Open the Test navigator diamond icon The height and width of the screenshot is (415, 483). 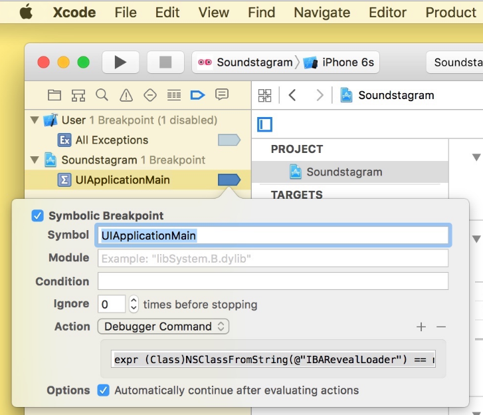pos(150,95)
